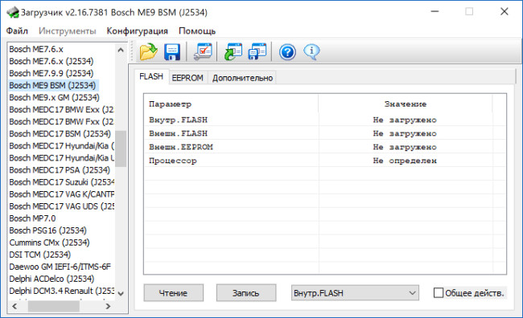Image resolution: width=523 pixels, height=318 pixels.
Task: Select Bosch MEDC17 Suzuki module
Action: pyautogui.click(x=61, y=182)
